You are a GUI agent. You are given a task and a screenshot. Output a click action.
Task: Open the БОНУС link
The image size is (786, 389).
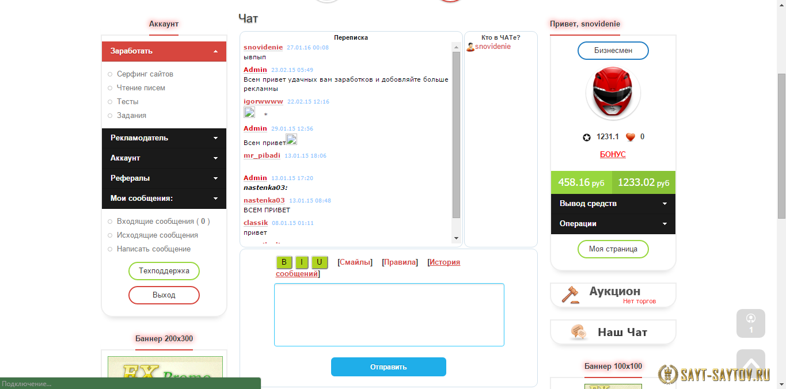click(x=613, y=155)
